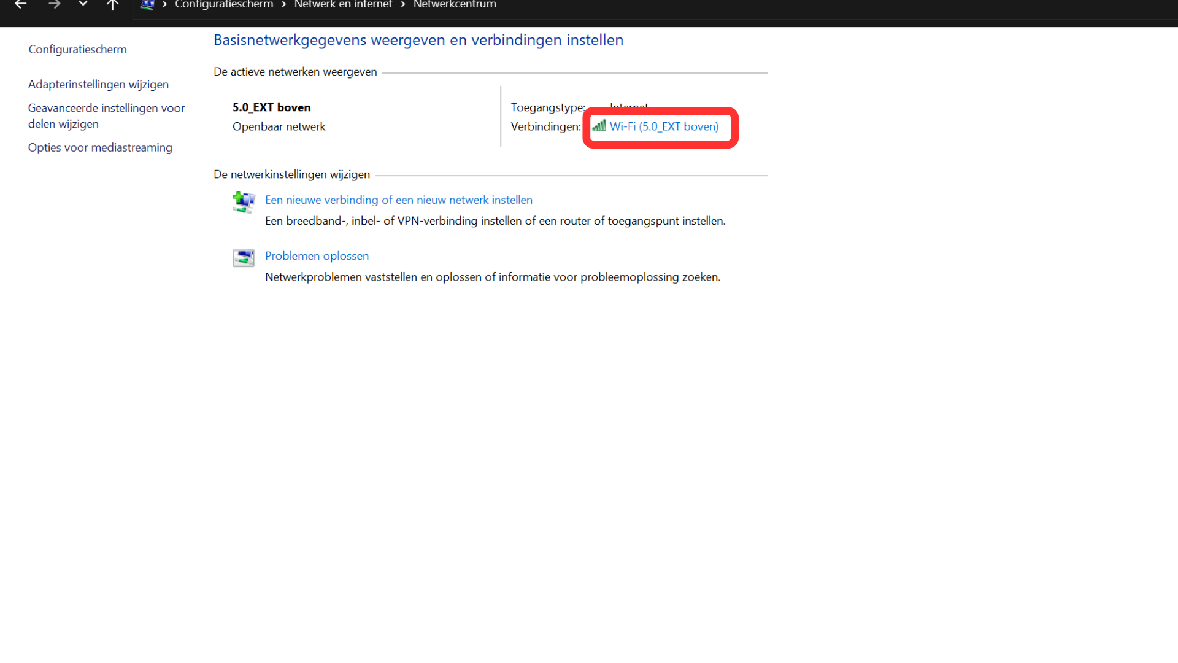Image resolution: width=1178 pixels, height=663 pixels.
Task: Click the up one level arrow
Action: point(113,5)
